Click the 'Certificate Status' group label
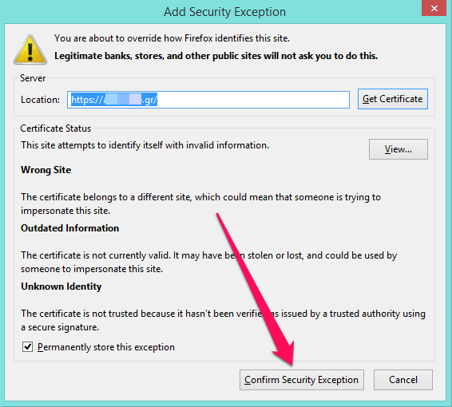 (x=55, y=128)
